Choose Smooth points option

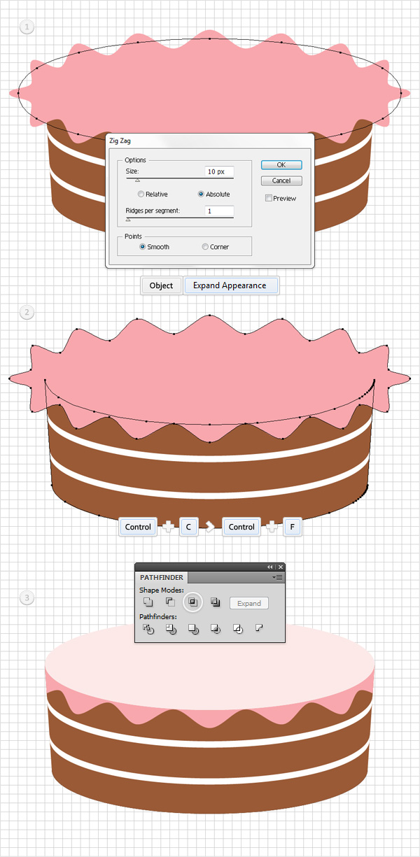point(143,247)
